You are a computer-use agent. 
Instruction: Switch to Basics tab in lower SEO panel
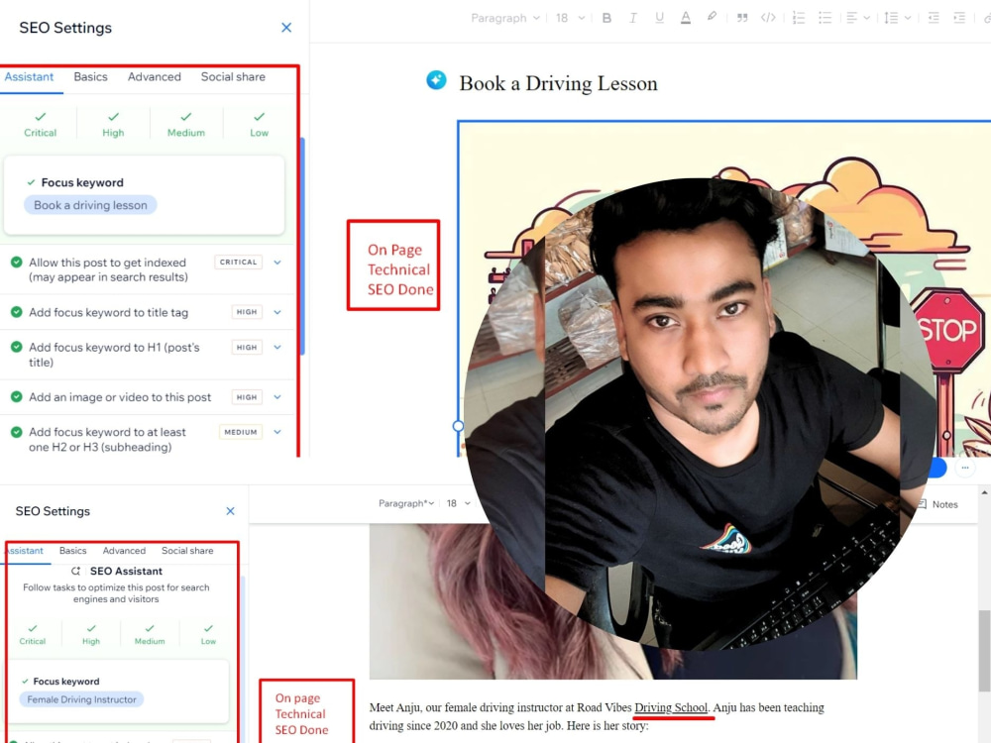(72, 550)
